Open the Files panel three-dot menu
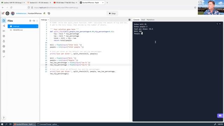Screen dimensions: 224x126 (37, 21)
